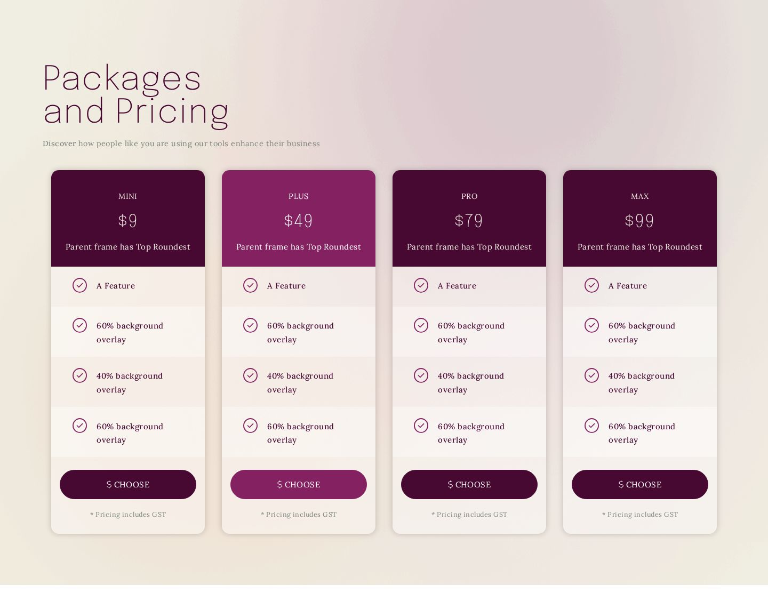Click the Discover tagline text under heading

coord(181,143)
